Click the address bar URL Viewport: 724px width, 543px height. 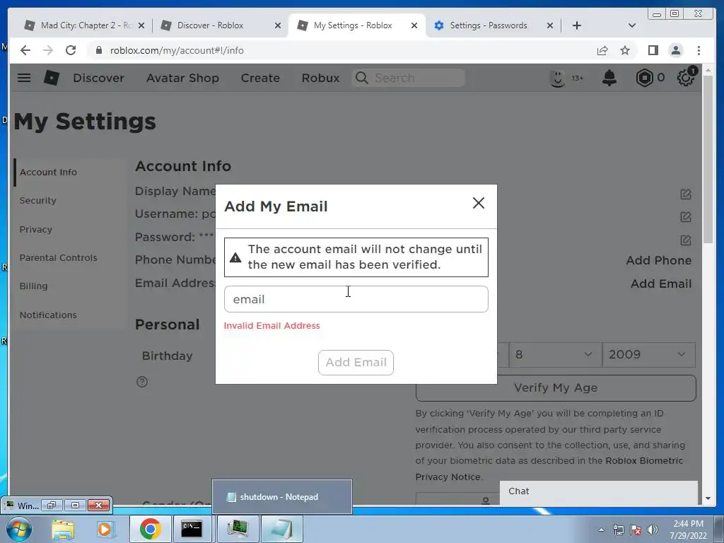coord(177,50)
